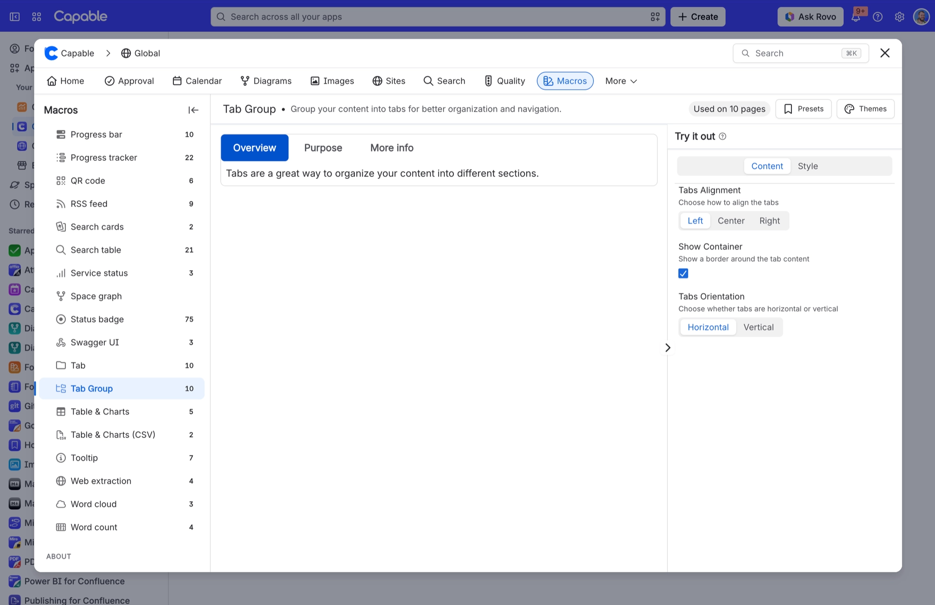The width and height of the screenshot is (935, 605).
Task: Select Tooltip macro
Action: click(122, 458)
